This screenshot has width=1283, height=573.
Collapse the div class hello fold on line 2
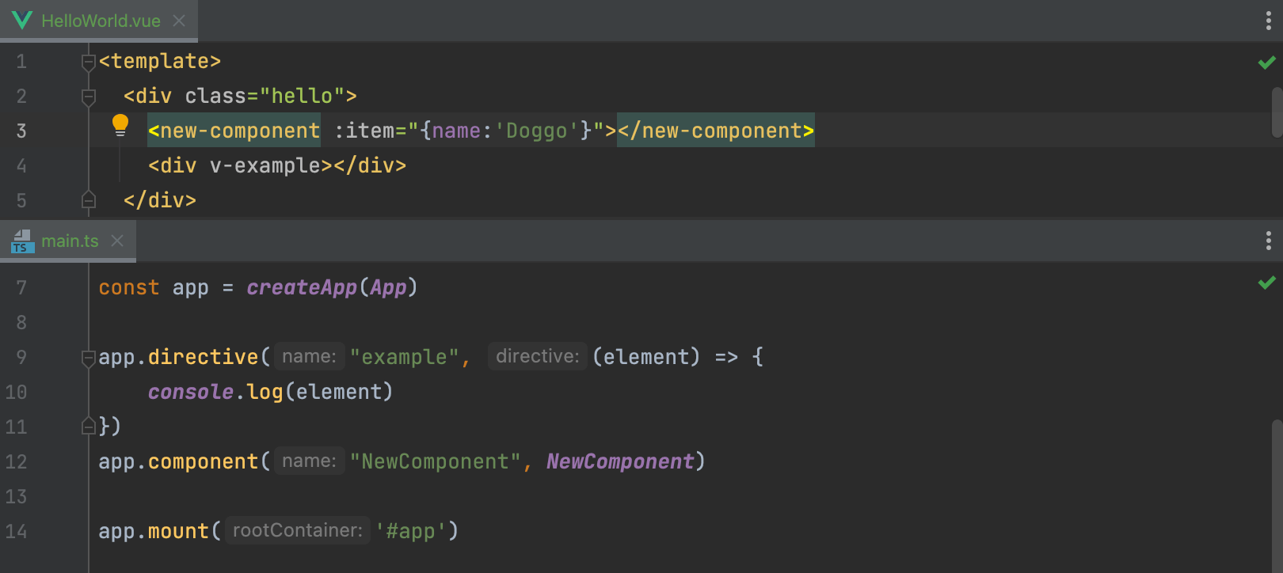click(x=89, y=97)
